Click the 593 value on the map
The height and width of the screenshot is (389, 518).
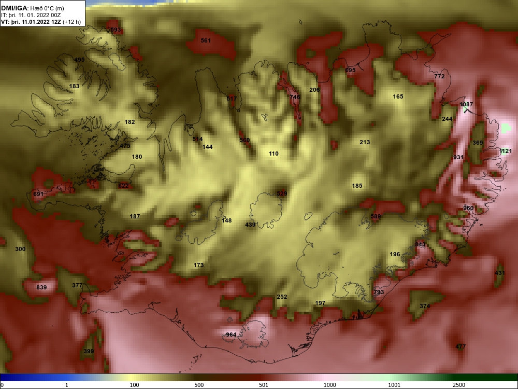[x=116, y=30]
